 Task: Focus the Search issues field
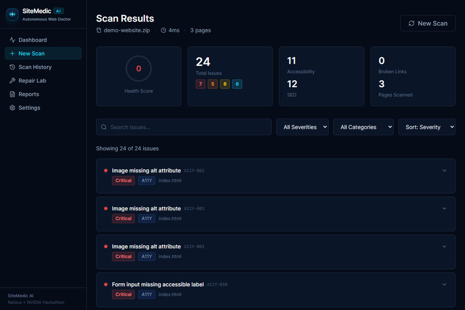click(x=183, y=127)
